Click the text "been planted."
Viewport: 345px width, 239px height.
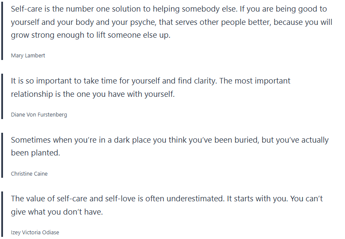(35, 153)
